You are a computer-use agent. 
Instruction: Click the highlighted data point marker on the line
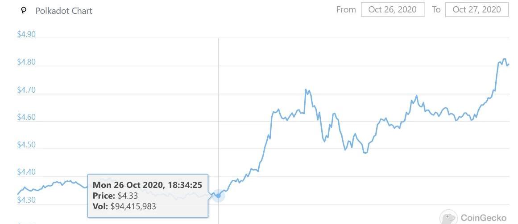pyautogui.click(x=218, y=195)
